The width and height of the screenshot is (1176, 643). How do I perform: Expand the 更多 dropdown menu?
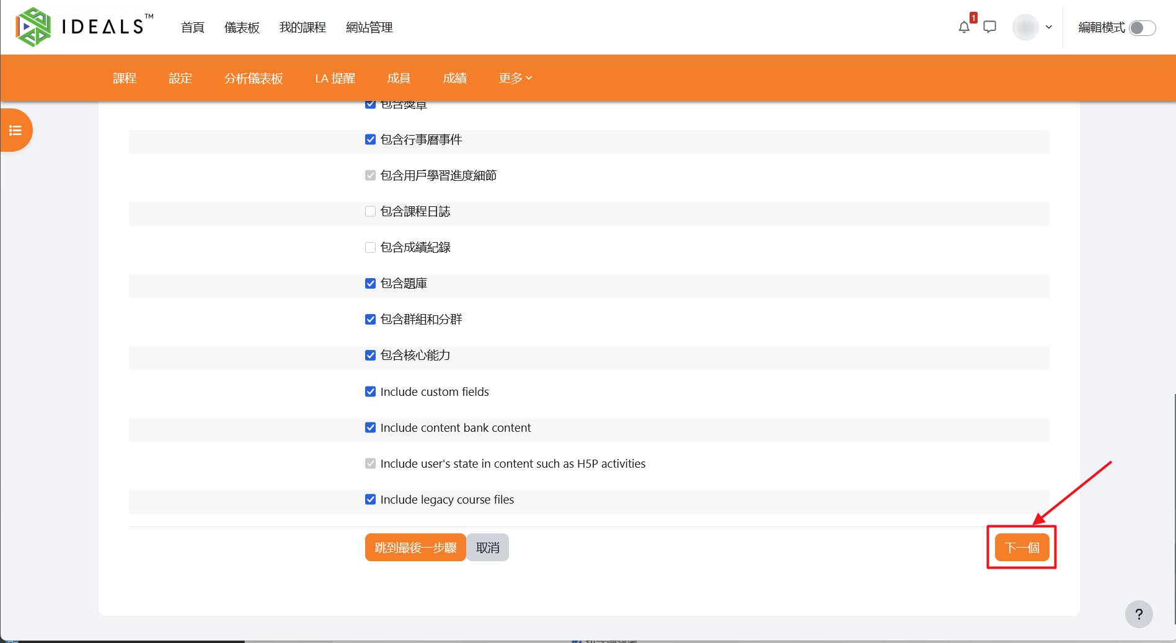pos(515,78)
